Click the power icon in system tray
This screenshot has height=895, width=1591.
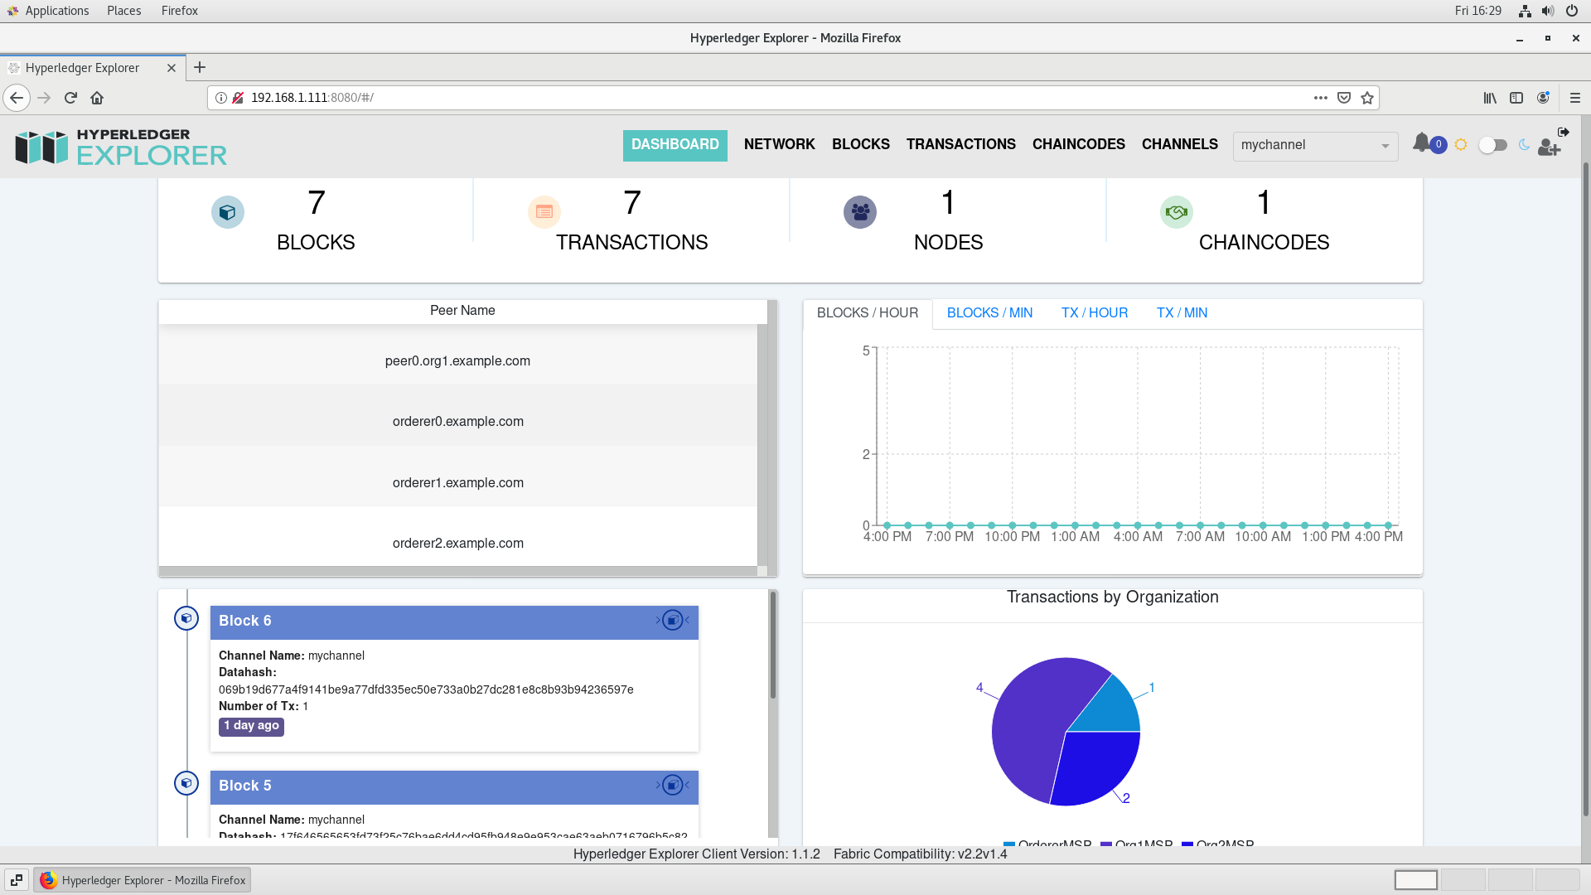(x=1571, y=11)
